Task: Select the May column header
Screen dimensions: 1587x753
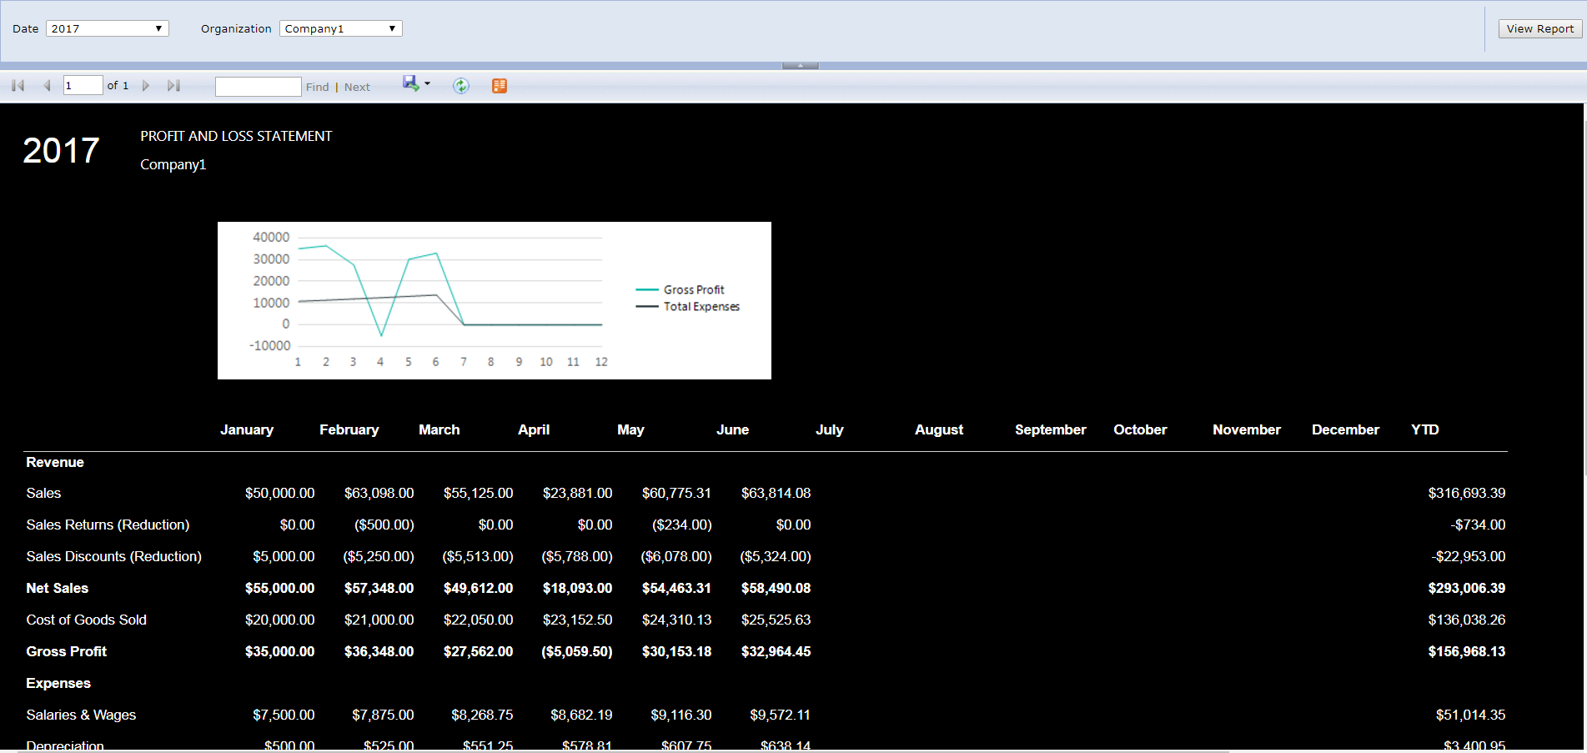Action: tap(630, 429)
